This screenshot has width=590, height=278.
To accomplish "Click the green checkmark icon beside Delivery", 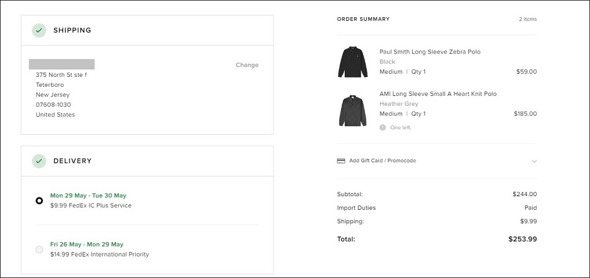I will (x=39, y=161).
